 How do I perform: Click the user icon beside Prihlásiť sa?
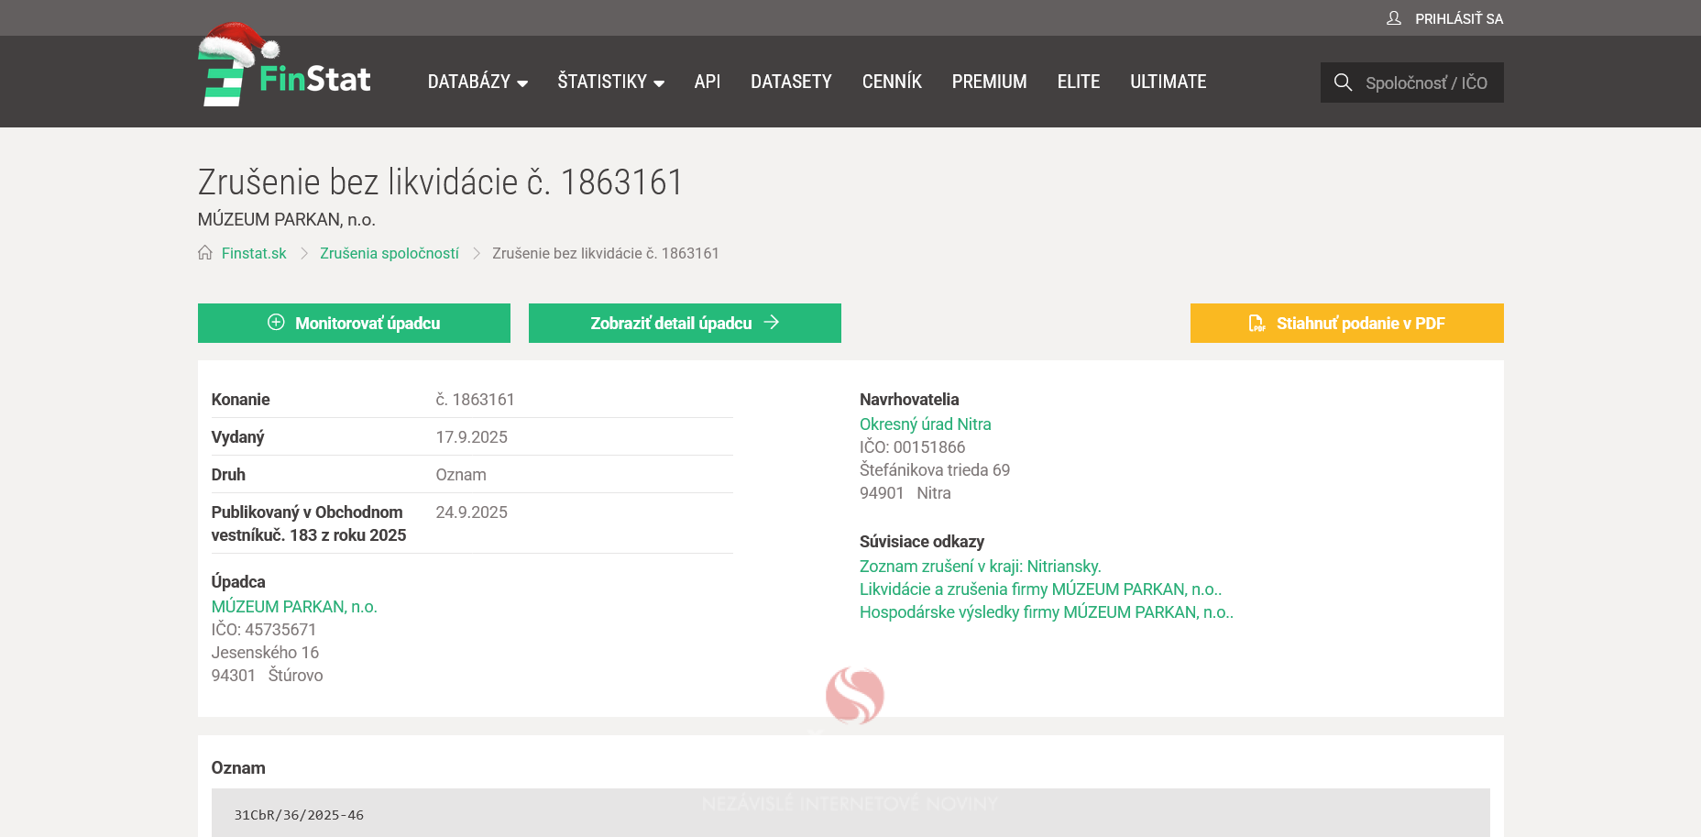1393,18
